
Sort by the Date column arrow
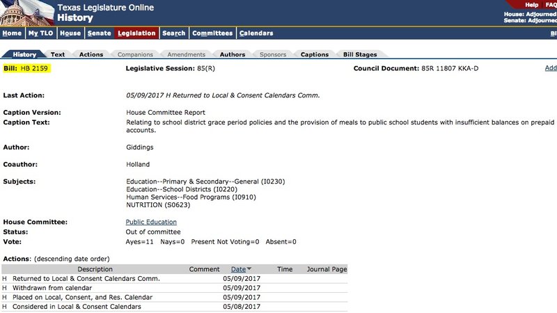(x=250, y=269)
